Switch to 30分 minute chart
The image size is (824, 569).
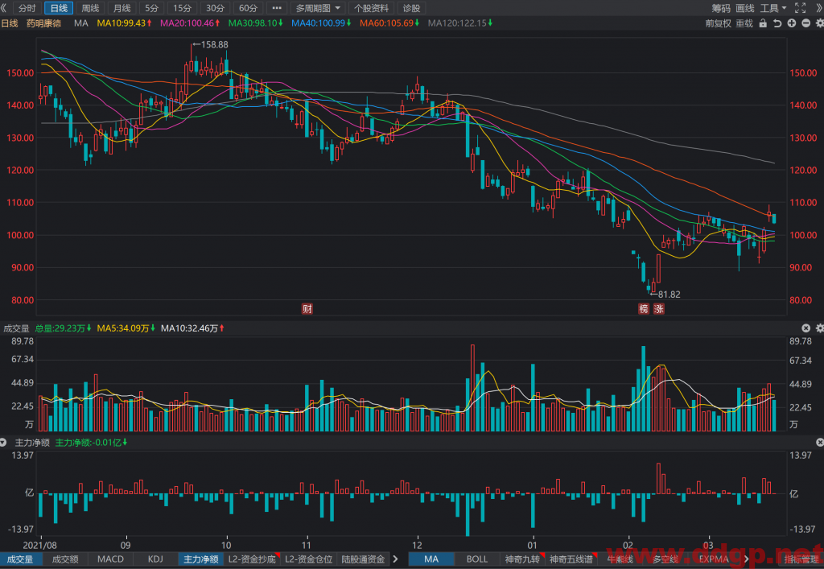[x=215, y=8]
